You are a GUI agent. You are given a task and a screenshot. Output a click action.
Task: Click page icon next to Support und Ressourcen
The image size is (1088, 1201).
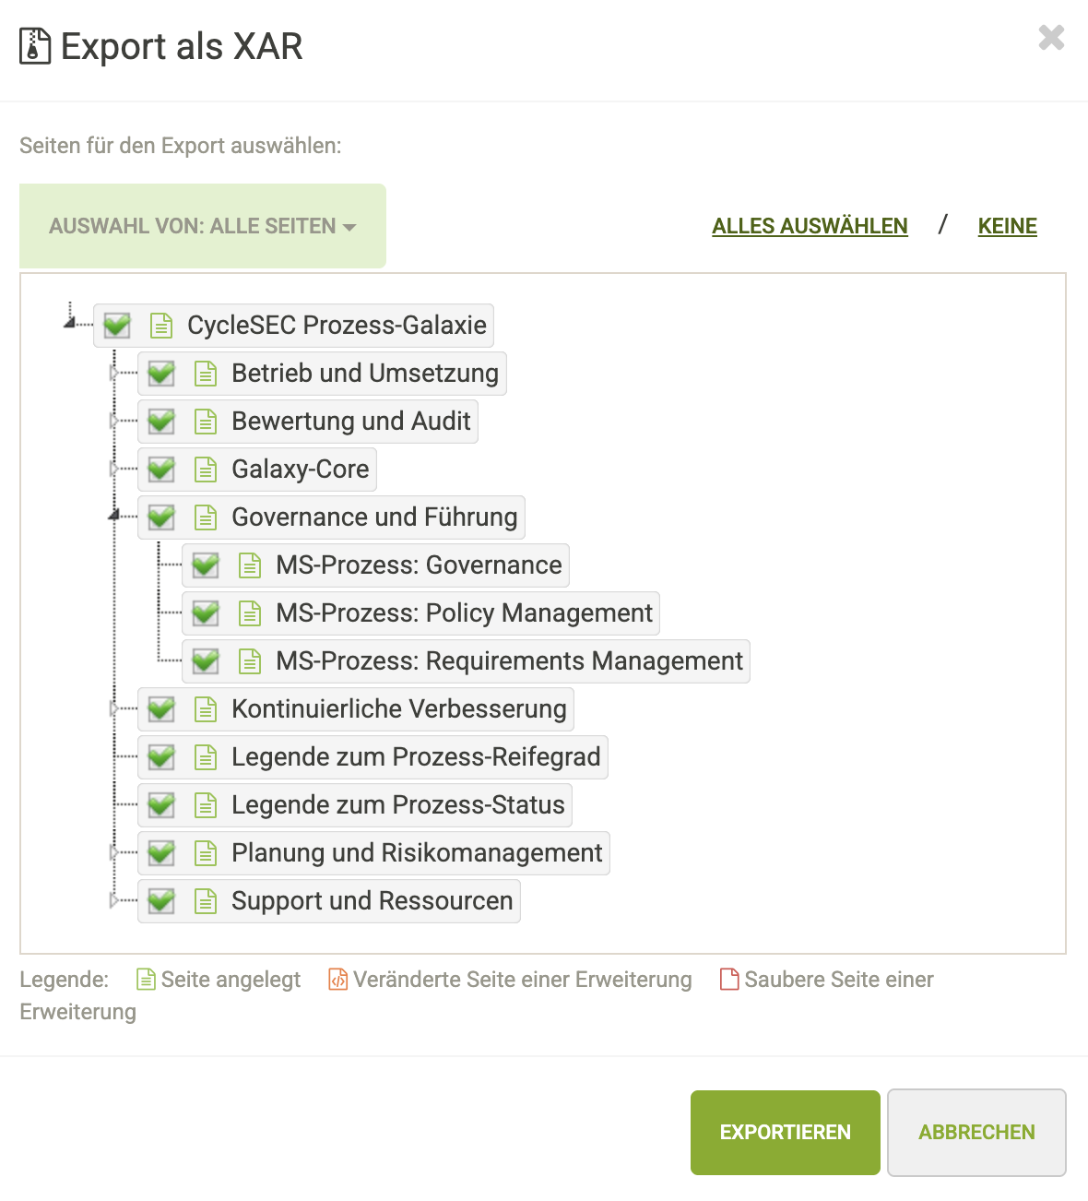click(x=206, y=901)
